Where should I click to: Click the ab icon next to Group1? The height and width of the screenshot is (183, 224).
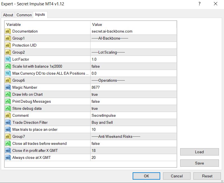8,38
